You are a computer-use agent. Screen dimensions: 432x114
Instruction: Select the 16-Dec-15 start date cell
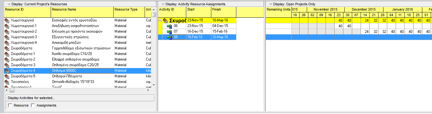click(198, 32)
